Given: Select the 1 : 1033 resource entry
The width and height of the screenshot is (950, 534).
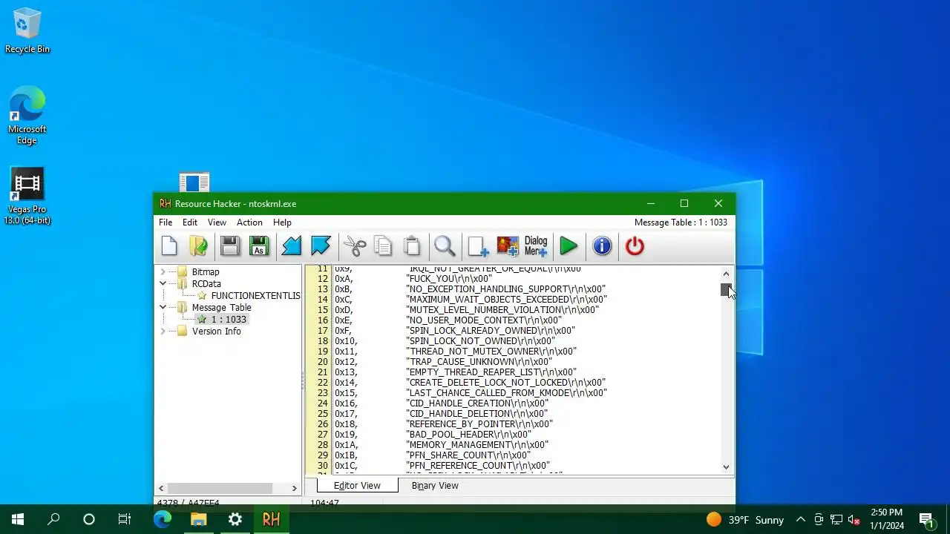Looking at the screenshot, I should (x=229, y=320).
